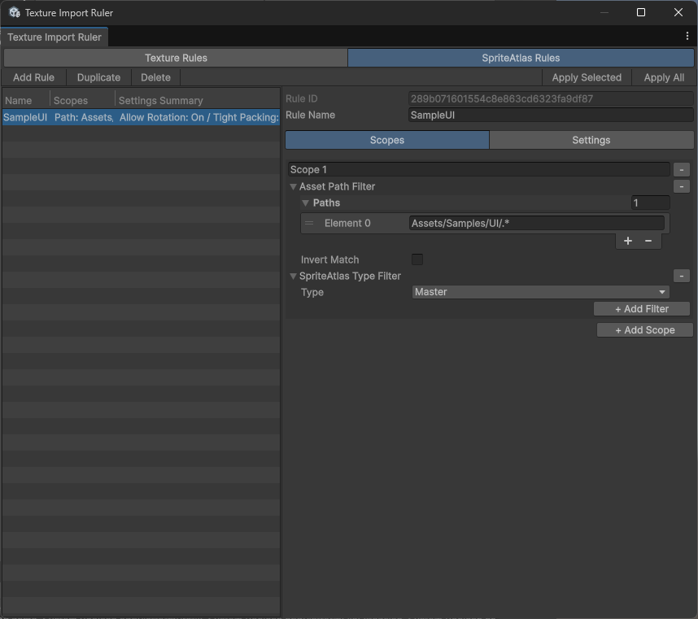Click the Duplicate button
The height and width of the screenshot is (619, 698).
[98, 77]
